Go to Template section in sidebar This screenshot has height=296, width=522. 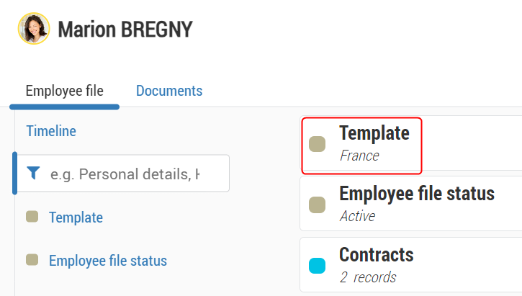[x=76, y=217]
